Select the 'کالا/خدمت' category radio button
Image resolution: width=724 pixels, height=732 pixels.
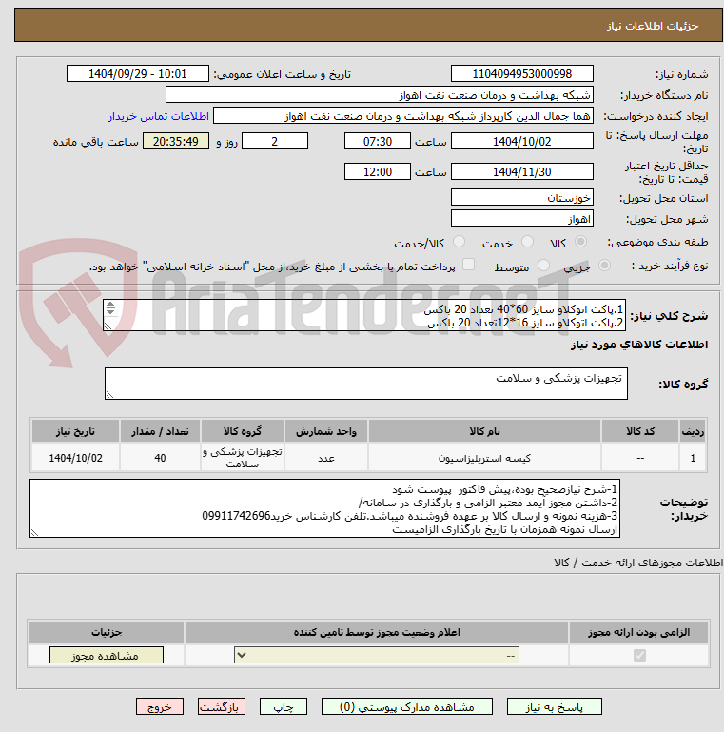[x=460, y=242]
